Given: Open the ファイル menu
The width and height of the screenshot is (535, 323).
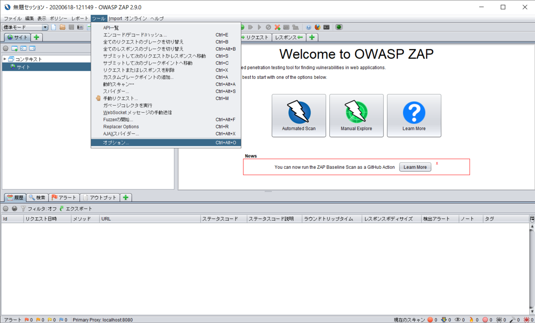Looking at the screenshot, I should pyautogui.click(x=13, y=18).
